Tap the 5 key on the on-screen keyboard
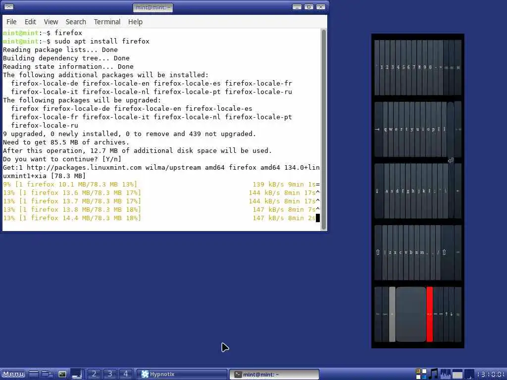This screenshot has width=507, height=380. pos(403,67)
